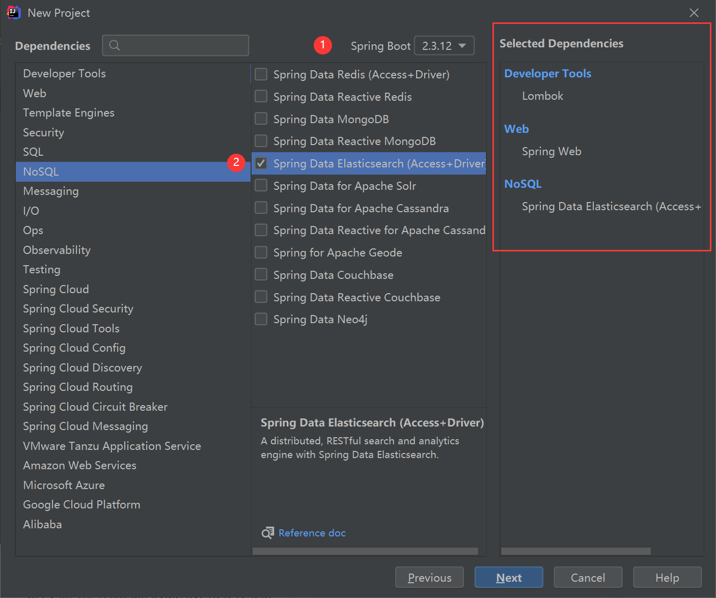Image resolution: width=716 pixels, height=598 pixels.
Task: Uncheck Spring Data Elasticsearch (Access+Driver)
Action: point(261,163)
